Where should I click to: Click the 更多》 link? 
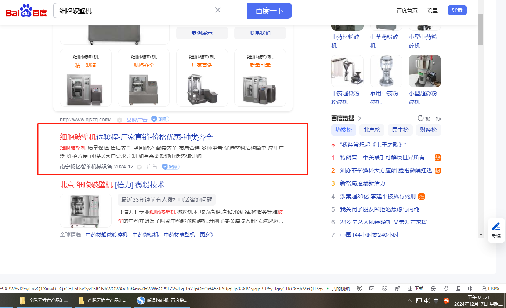coord(207,235)
